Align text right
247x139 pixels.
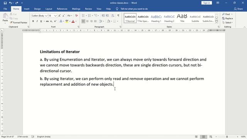91,21
